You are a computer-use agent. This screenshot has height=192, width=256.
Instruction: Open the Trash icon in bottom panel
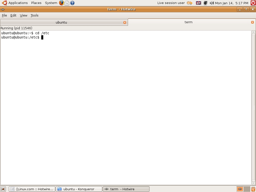tap(253, 189)
